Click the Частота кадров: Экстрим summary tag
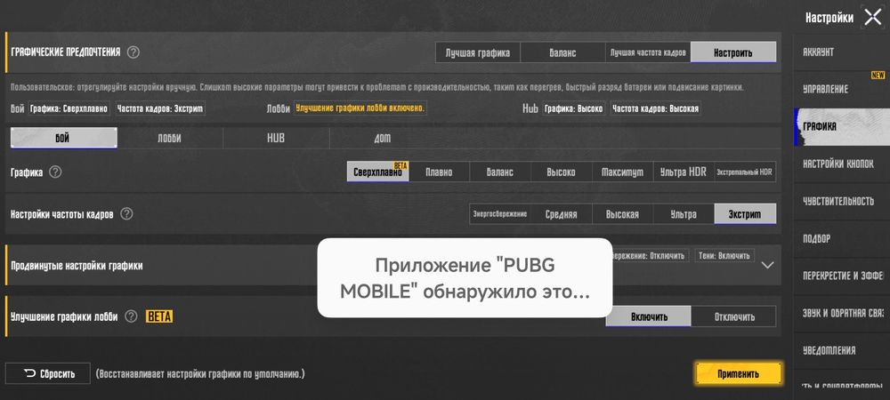The width and height of the screenshot is (890, 400). tap(160, 108)
